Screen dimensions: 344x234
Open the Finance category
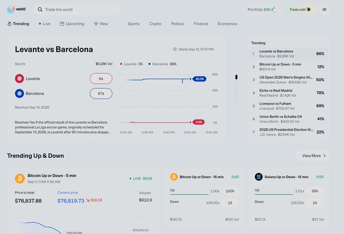click(201, 24)
